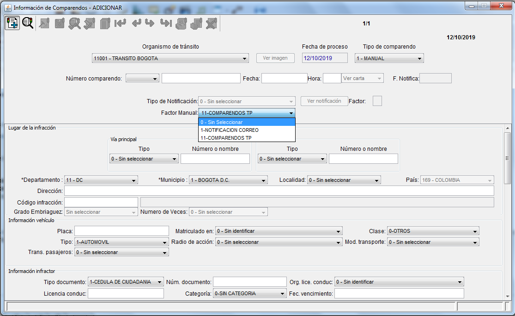The width and height of the screenshot is (515, 316).
Task: Click the next record arrow icon
Action: point(150,23)
